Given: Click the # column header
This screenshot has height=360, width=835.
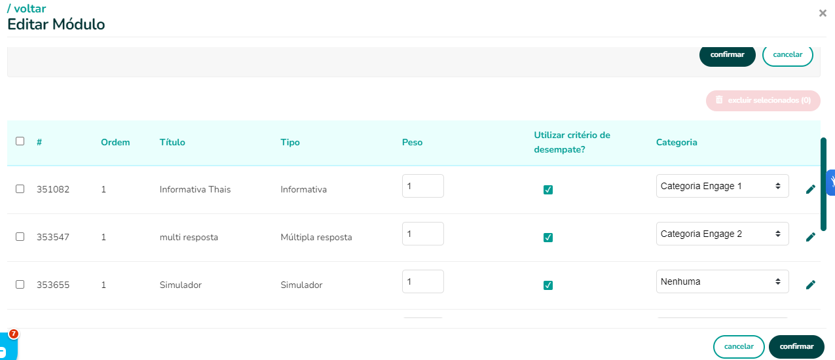Looking at the screenshot, I should [x=39, y=142].
